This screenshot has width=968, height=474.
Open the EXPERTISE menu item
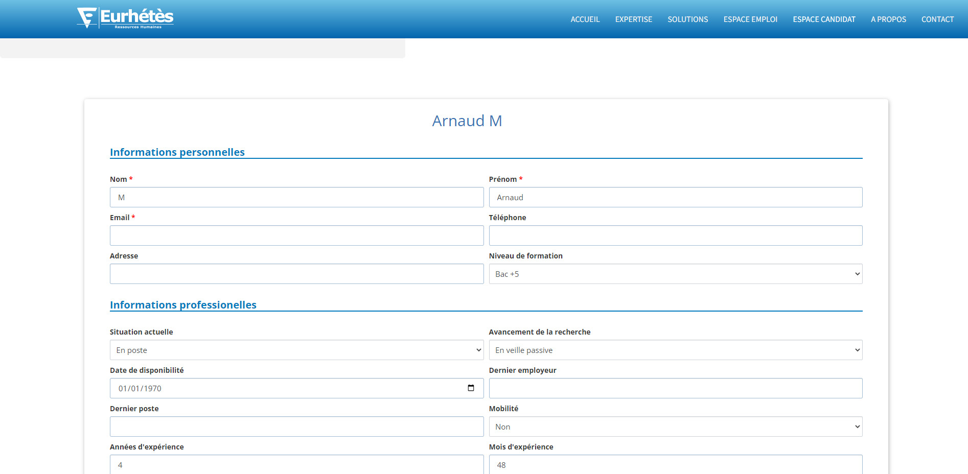pyautogui.click(x=634, y=19)
